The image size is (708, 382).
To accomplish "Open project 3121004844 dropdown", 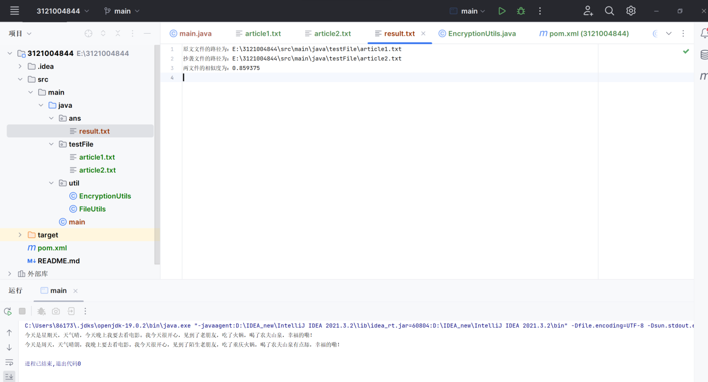I will (x=63, y=11).
